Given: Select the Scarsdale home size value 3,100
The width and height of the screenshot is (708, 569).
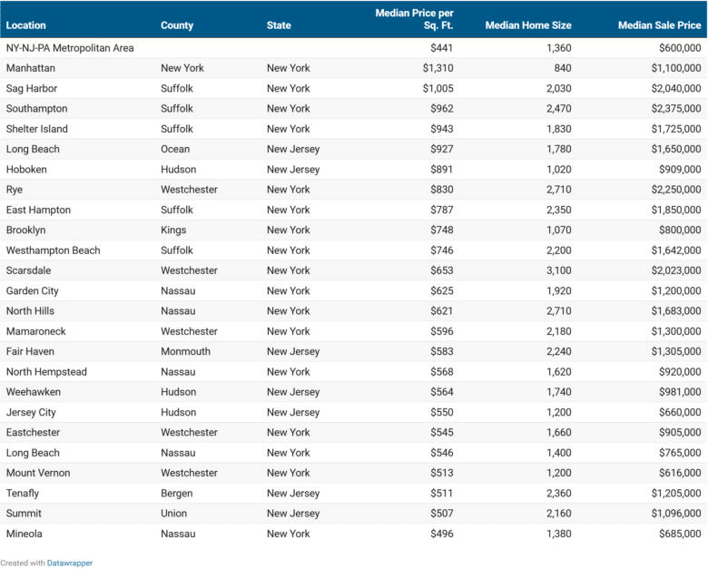Looking at the screenshot, I should pyautogui.click(x=558, y=270).
